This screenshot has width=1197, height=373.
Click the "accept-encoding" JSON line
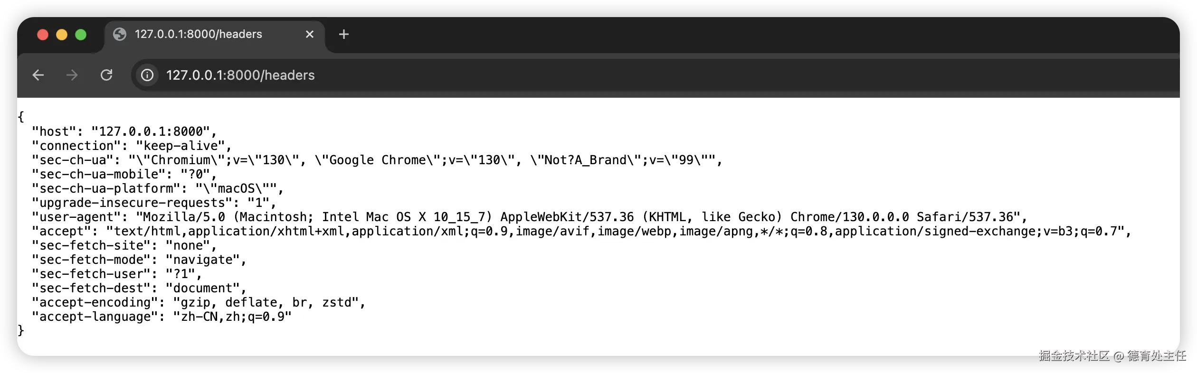(199, 302)
